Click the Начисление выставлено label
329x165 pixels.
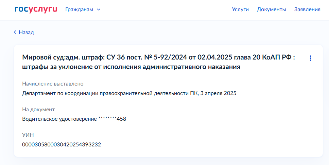(53, 84)
